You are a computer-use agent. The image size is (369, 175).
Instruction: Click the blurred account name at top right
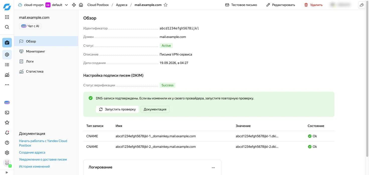click(x=340, y=5)
